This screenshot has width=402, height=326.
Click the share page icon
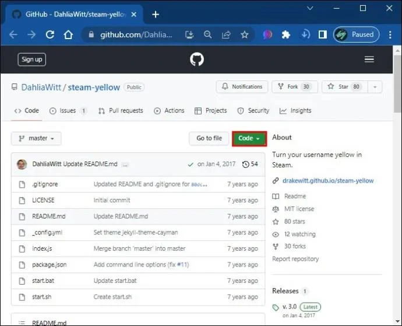226,34
